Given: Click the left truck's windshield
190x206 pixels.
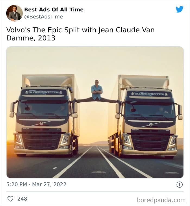Looking at the screenshot, I should click(43, 108).
